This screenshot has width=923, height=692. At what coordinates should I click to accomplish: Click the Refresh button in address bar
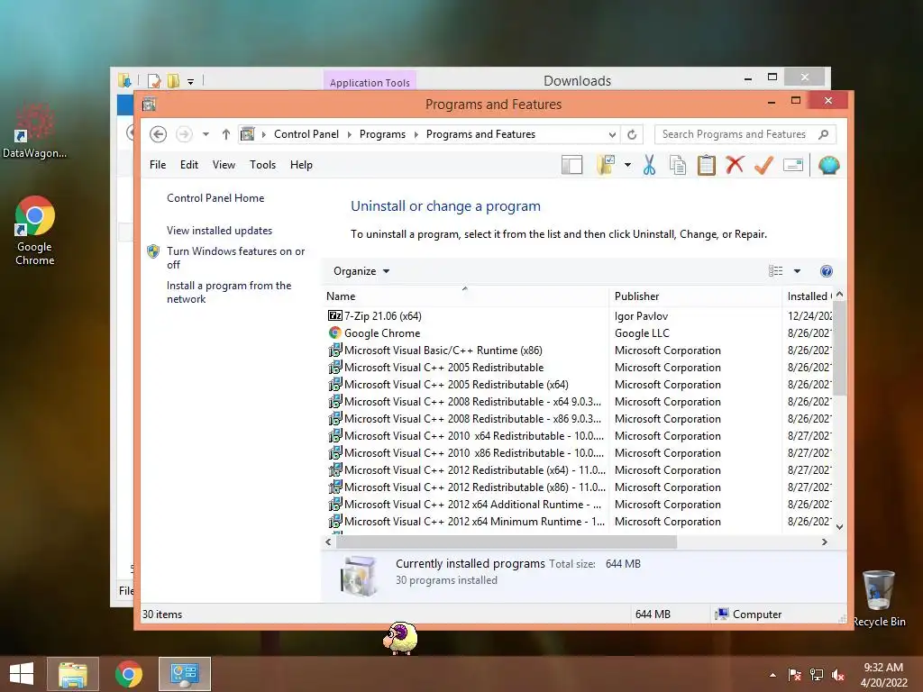632,134
